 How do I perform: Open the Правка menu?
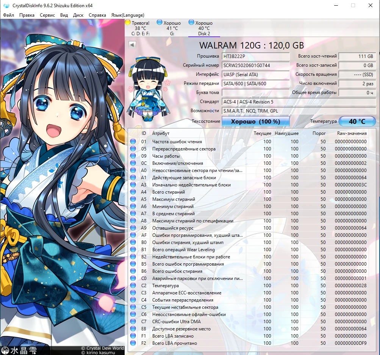pos(27,15)
